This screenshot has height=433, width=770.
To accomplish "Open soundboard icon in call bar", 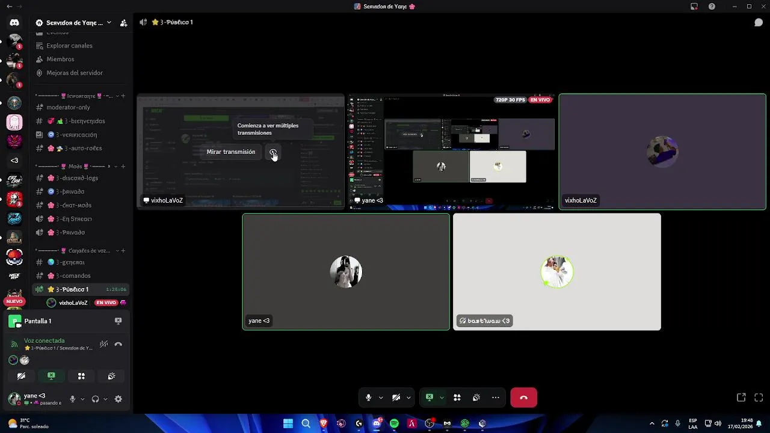I will (476, 398).
